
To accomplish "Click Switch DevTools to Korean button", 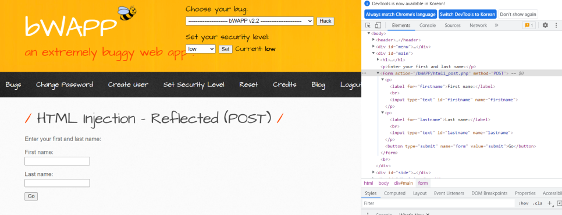I will 467,15.
